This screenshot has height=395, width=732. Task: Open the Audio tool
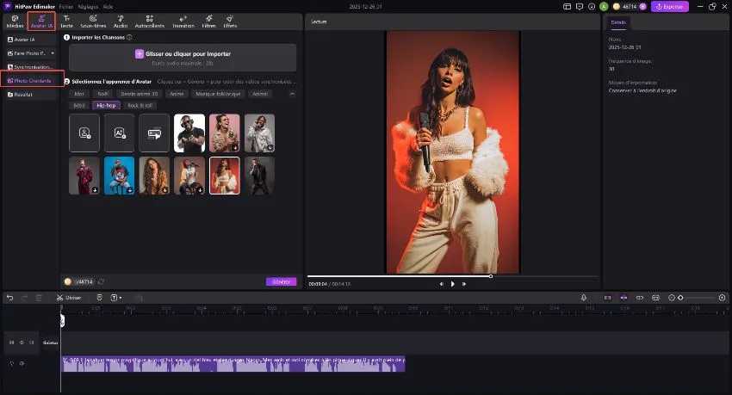(x=121, y=22)
